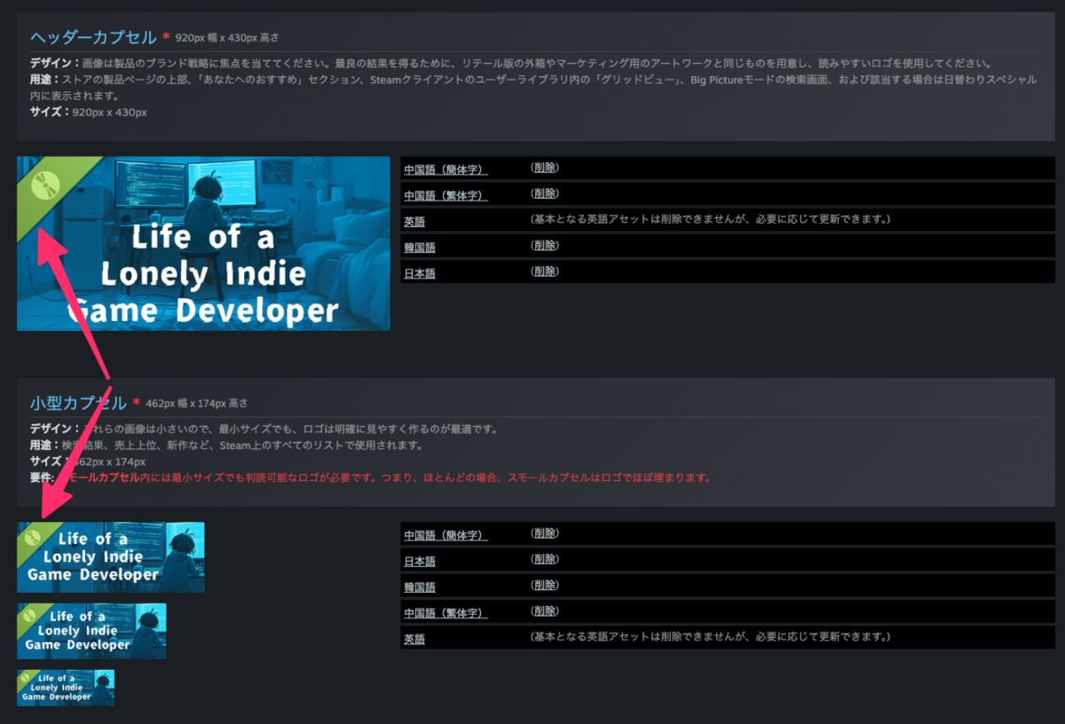The height and width of the screenshot is (724, 1065).
Task: Delete the small capsule 中国語（繁体字） asset
Action: (545, 611)
